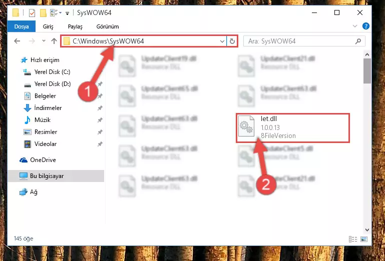Unpin Videolar using its pin icon
385x261 pixels.
[x=100, y=144]
